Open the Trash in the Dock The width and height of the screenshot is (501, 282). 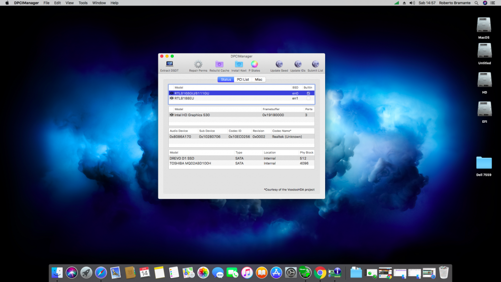[x=444, y=273]
